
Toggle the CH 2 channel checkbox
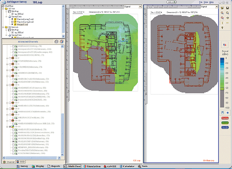click(10, 58)
